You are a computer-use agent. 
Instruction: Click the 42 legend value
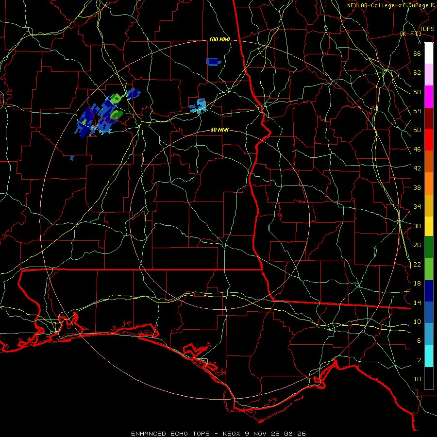[417, 168]
